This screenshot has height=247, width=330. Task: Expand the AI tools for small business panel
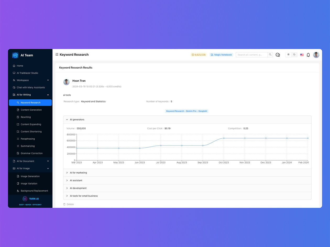point(83,196)
